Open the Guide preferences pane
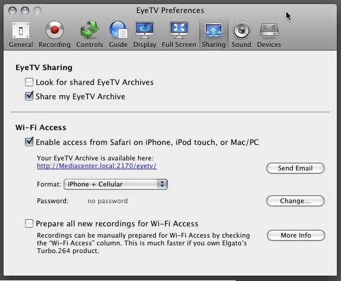This screenshot has height=281, width=341. [118, 34]
